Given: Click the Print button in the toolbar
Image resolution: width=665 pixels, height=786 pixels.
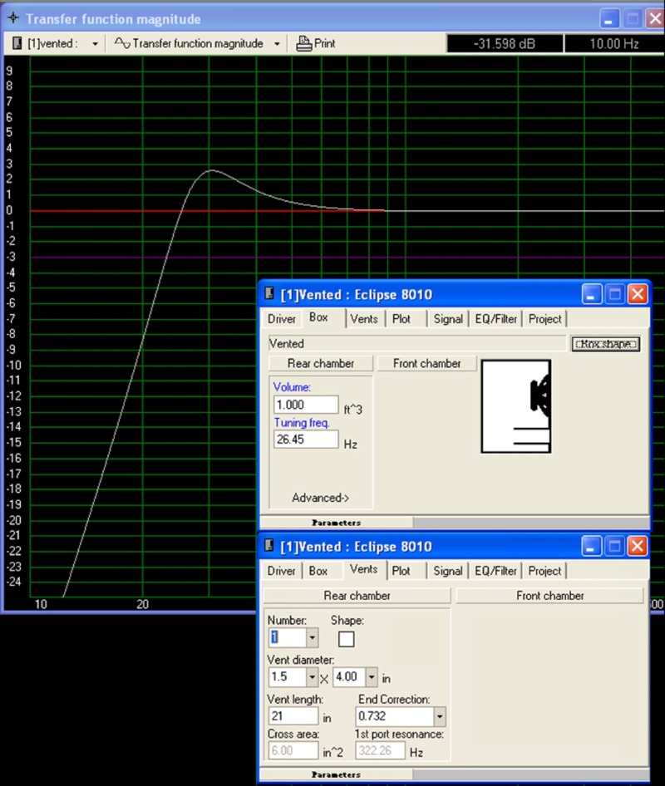Looking at the screenshot, I should click(315, 43).
